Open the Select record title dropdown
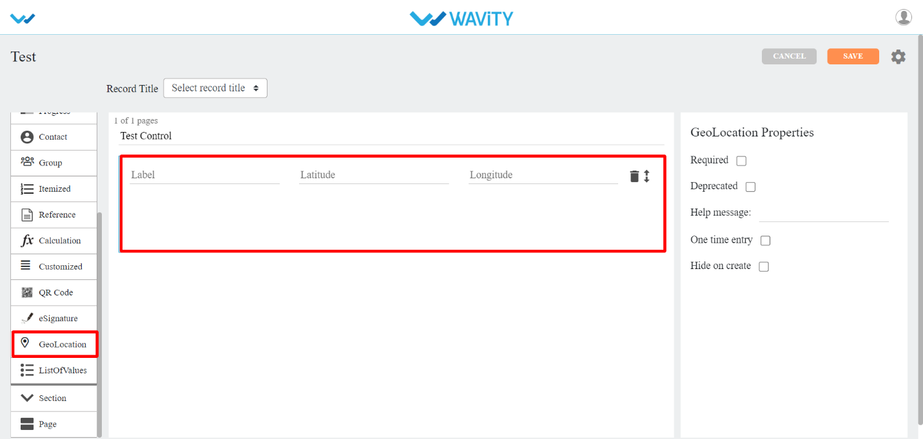This screenshot has width=923, height=439. tap(215, 88)
